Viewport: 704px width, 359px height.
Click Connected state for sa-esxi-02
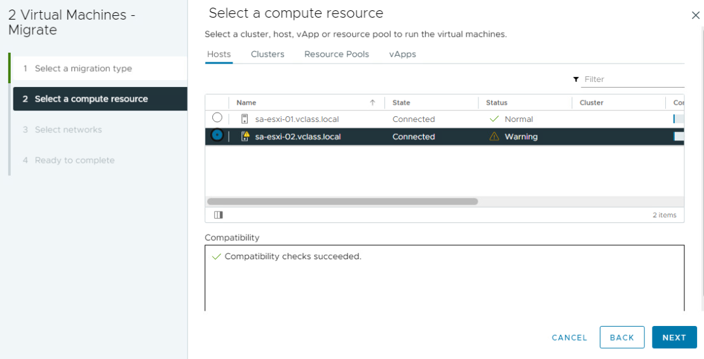tap(414, 137)
